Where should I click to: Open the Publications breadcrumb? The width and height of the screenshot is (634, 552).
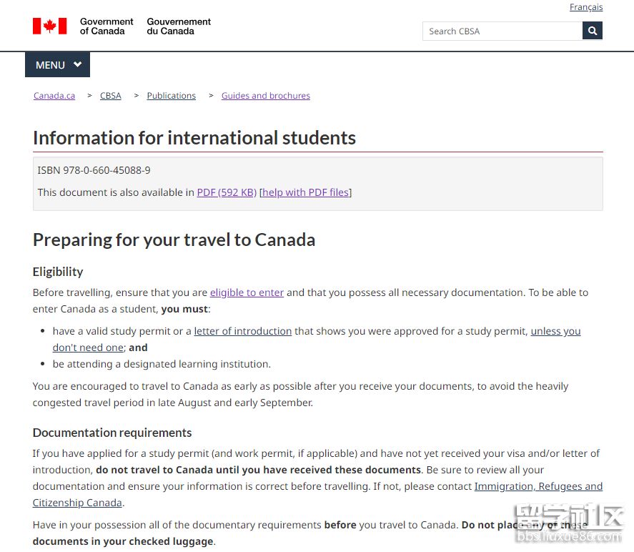coord(172,96)
